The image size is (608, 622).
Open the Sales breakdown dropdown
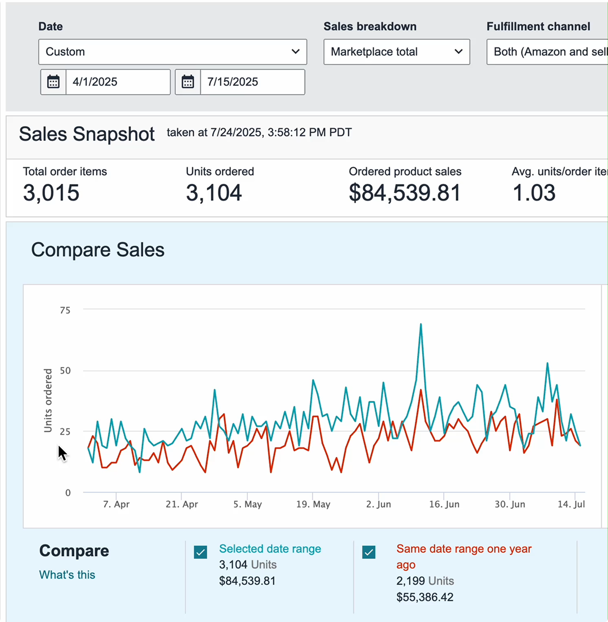click(396, 52)
